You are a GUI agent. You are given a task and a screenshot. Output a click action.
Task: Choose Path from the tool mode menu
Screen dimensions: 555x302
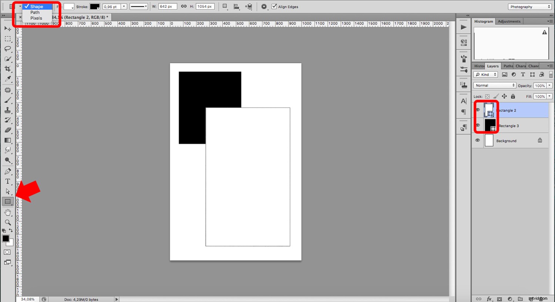[x=34, y=12]
